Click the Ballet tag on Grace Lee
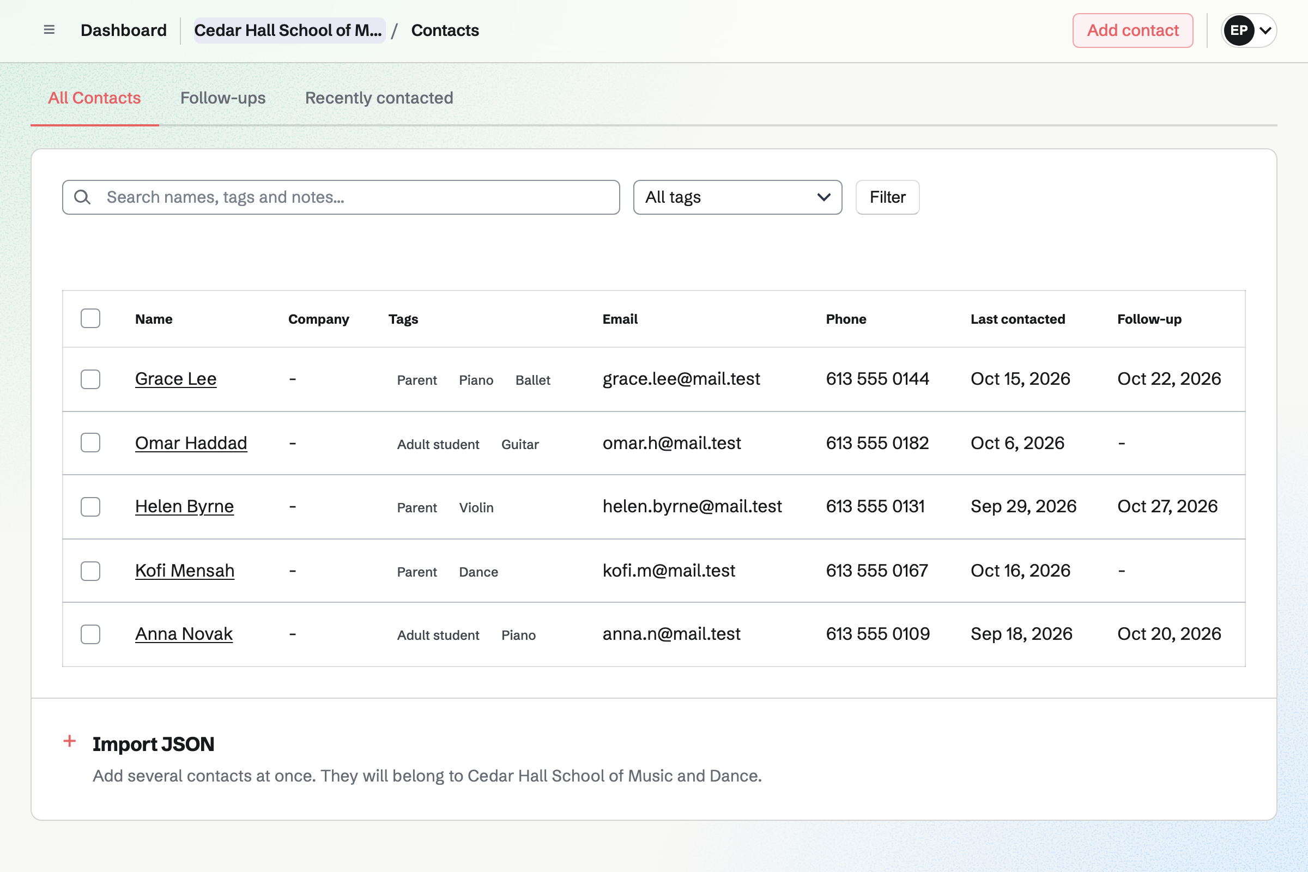 (533, 380)
